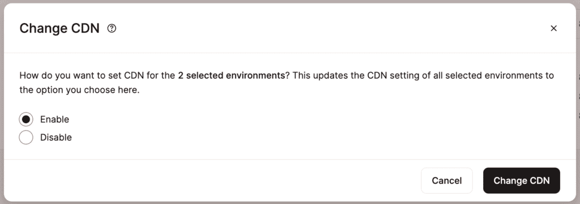This screenshot has width=580, height=204.
Task: Dismiss the modal using the top-right X icon
Action: (x=553, y=28)
